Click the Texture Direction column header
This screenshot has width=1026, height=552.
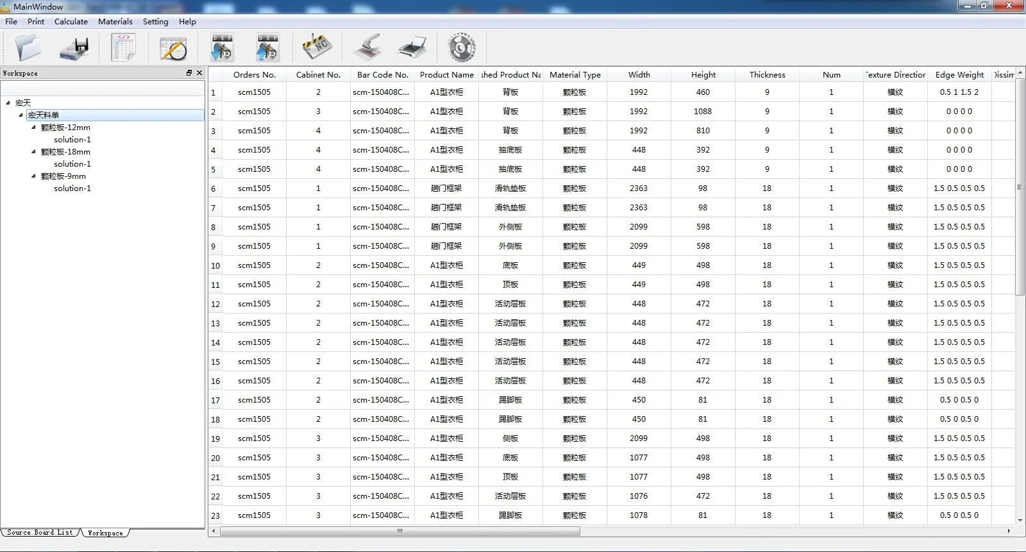tap(895, 74)
